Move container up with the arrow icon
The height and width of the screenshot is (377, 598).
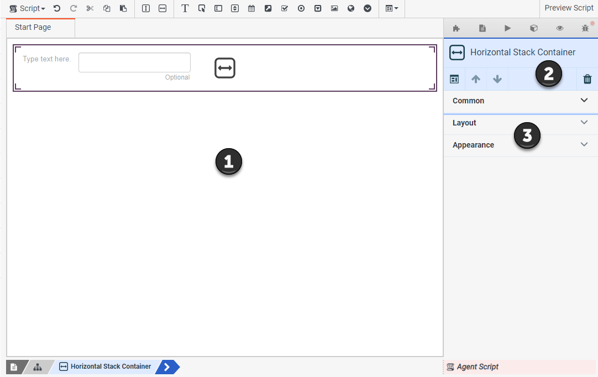(x=475, y=79)
